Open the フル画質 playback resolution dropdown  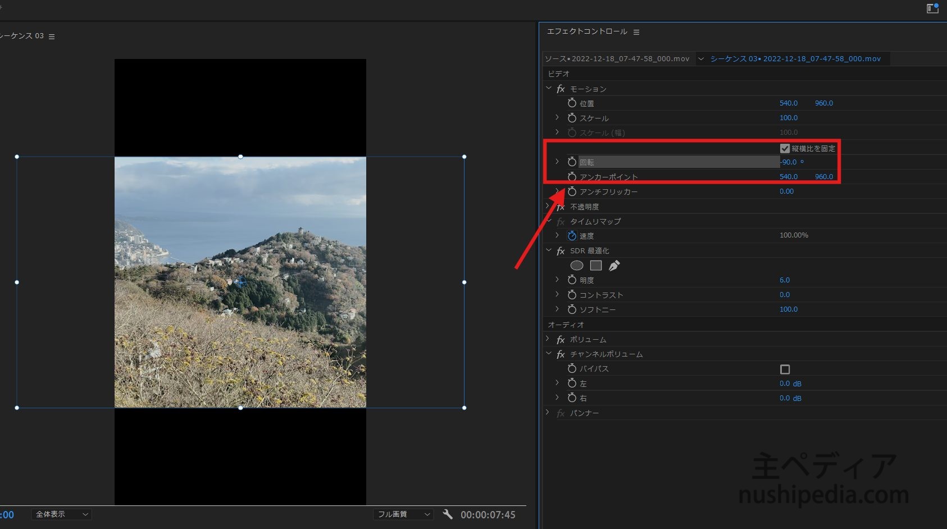(403, 514)
